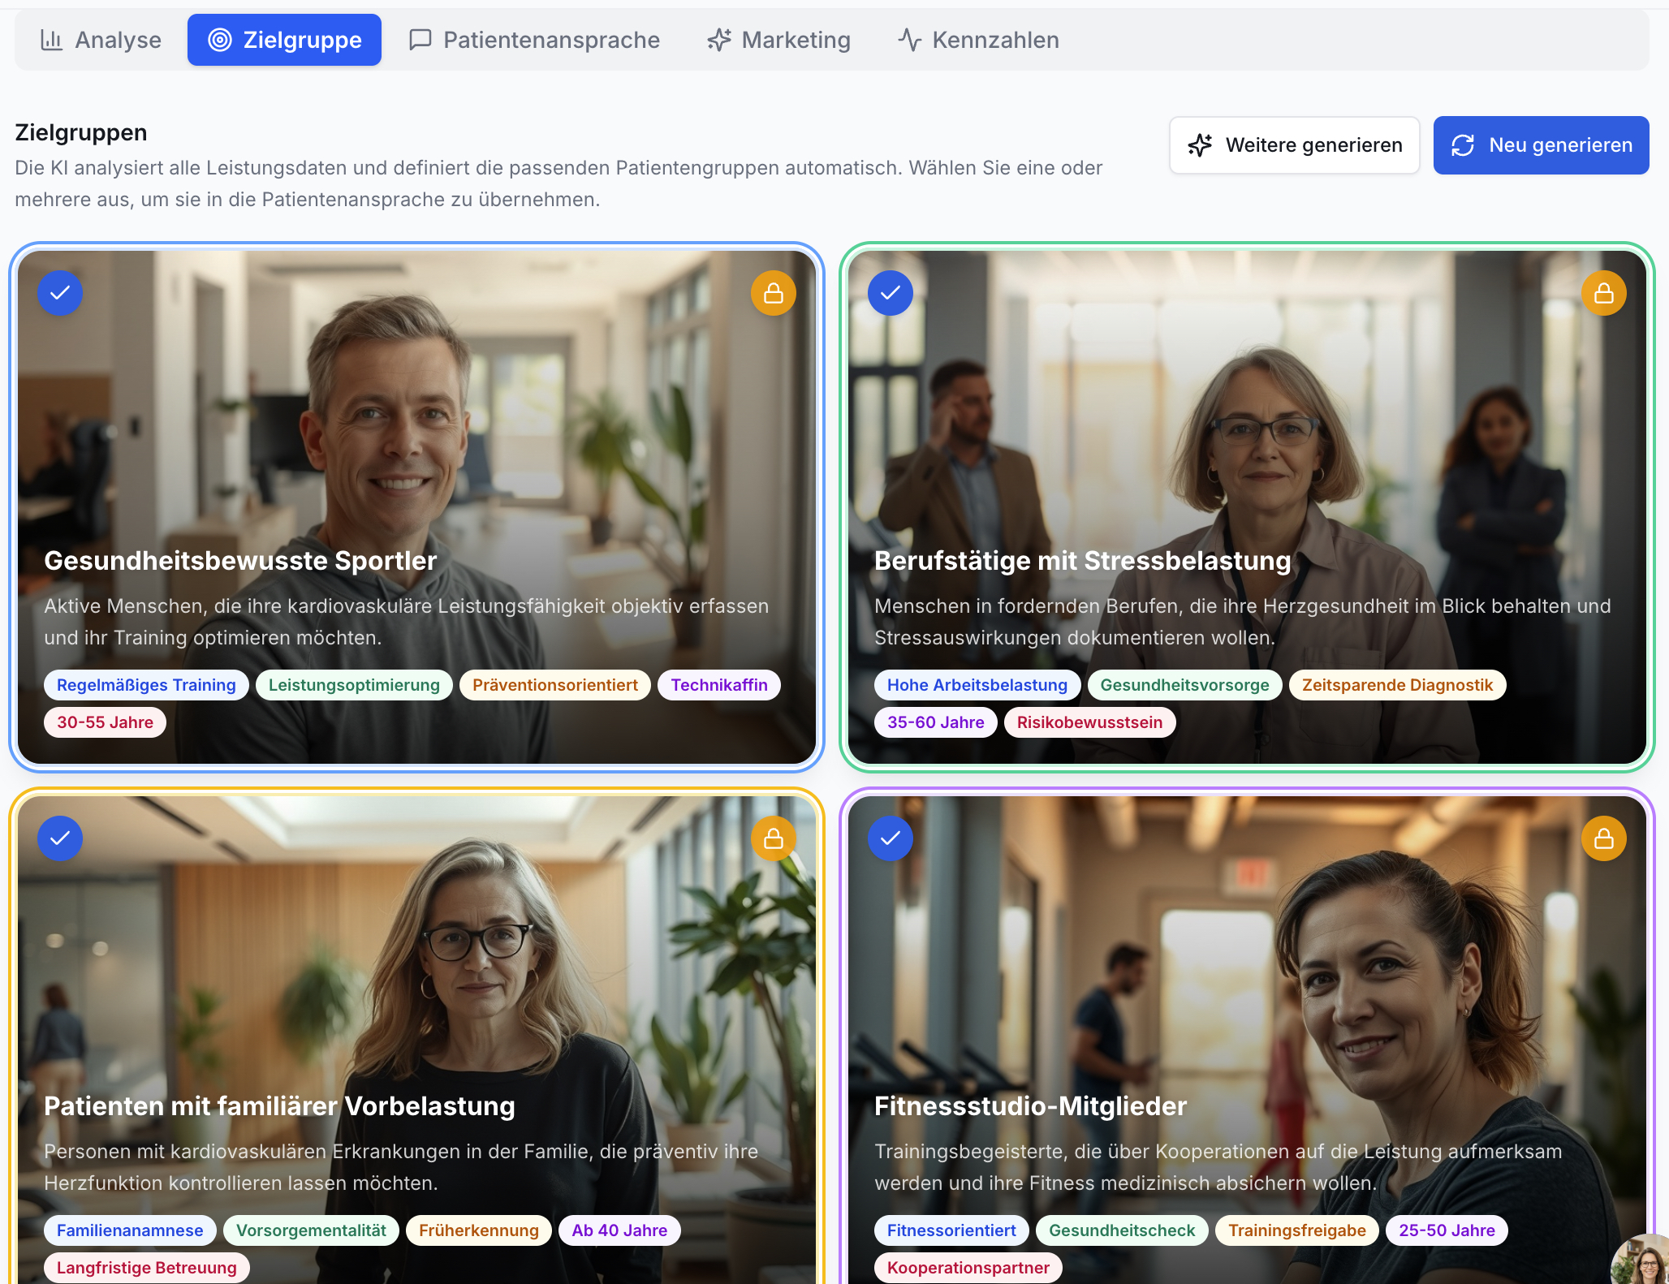Click the Familienanamnese tag

click(130, 1230)
